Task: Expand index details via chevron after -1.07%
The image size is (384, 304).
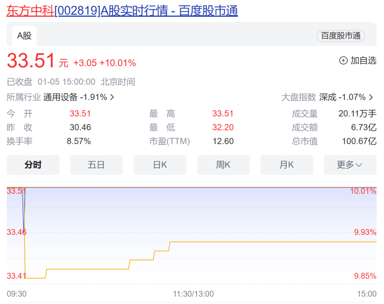Action: coord(371,97)
